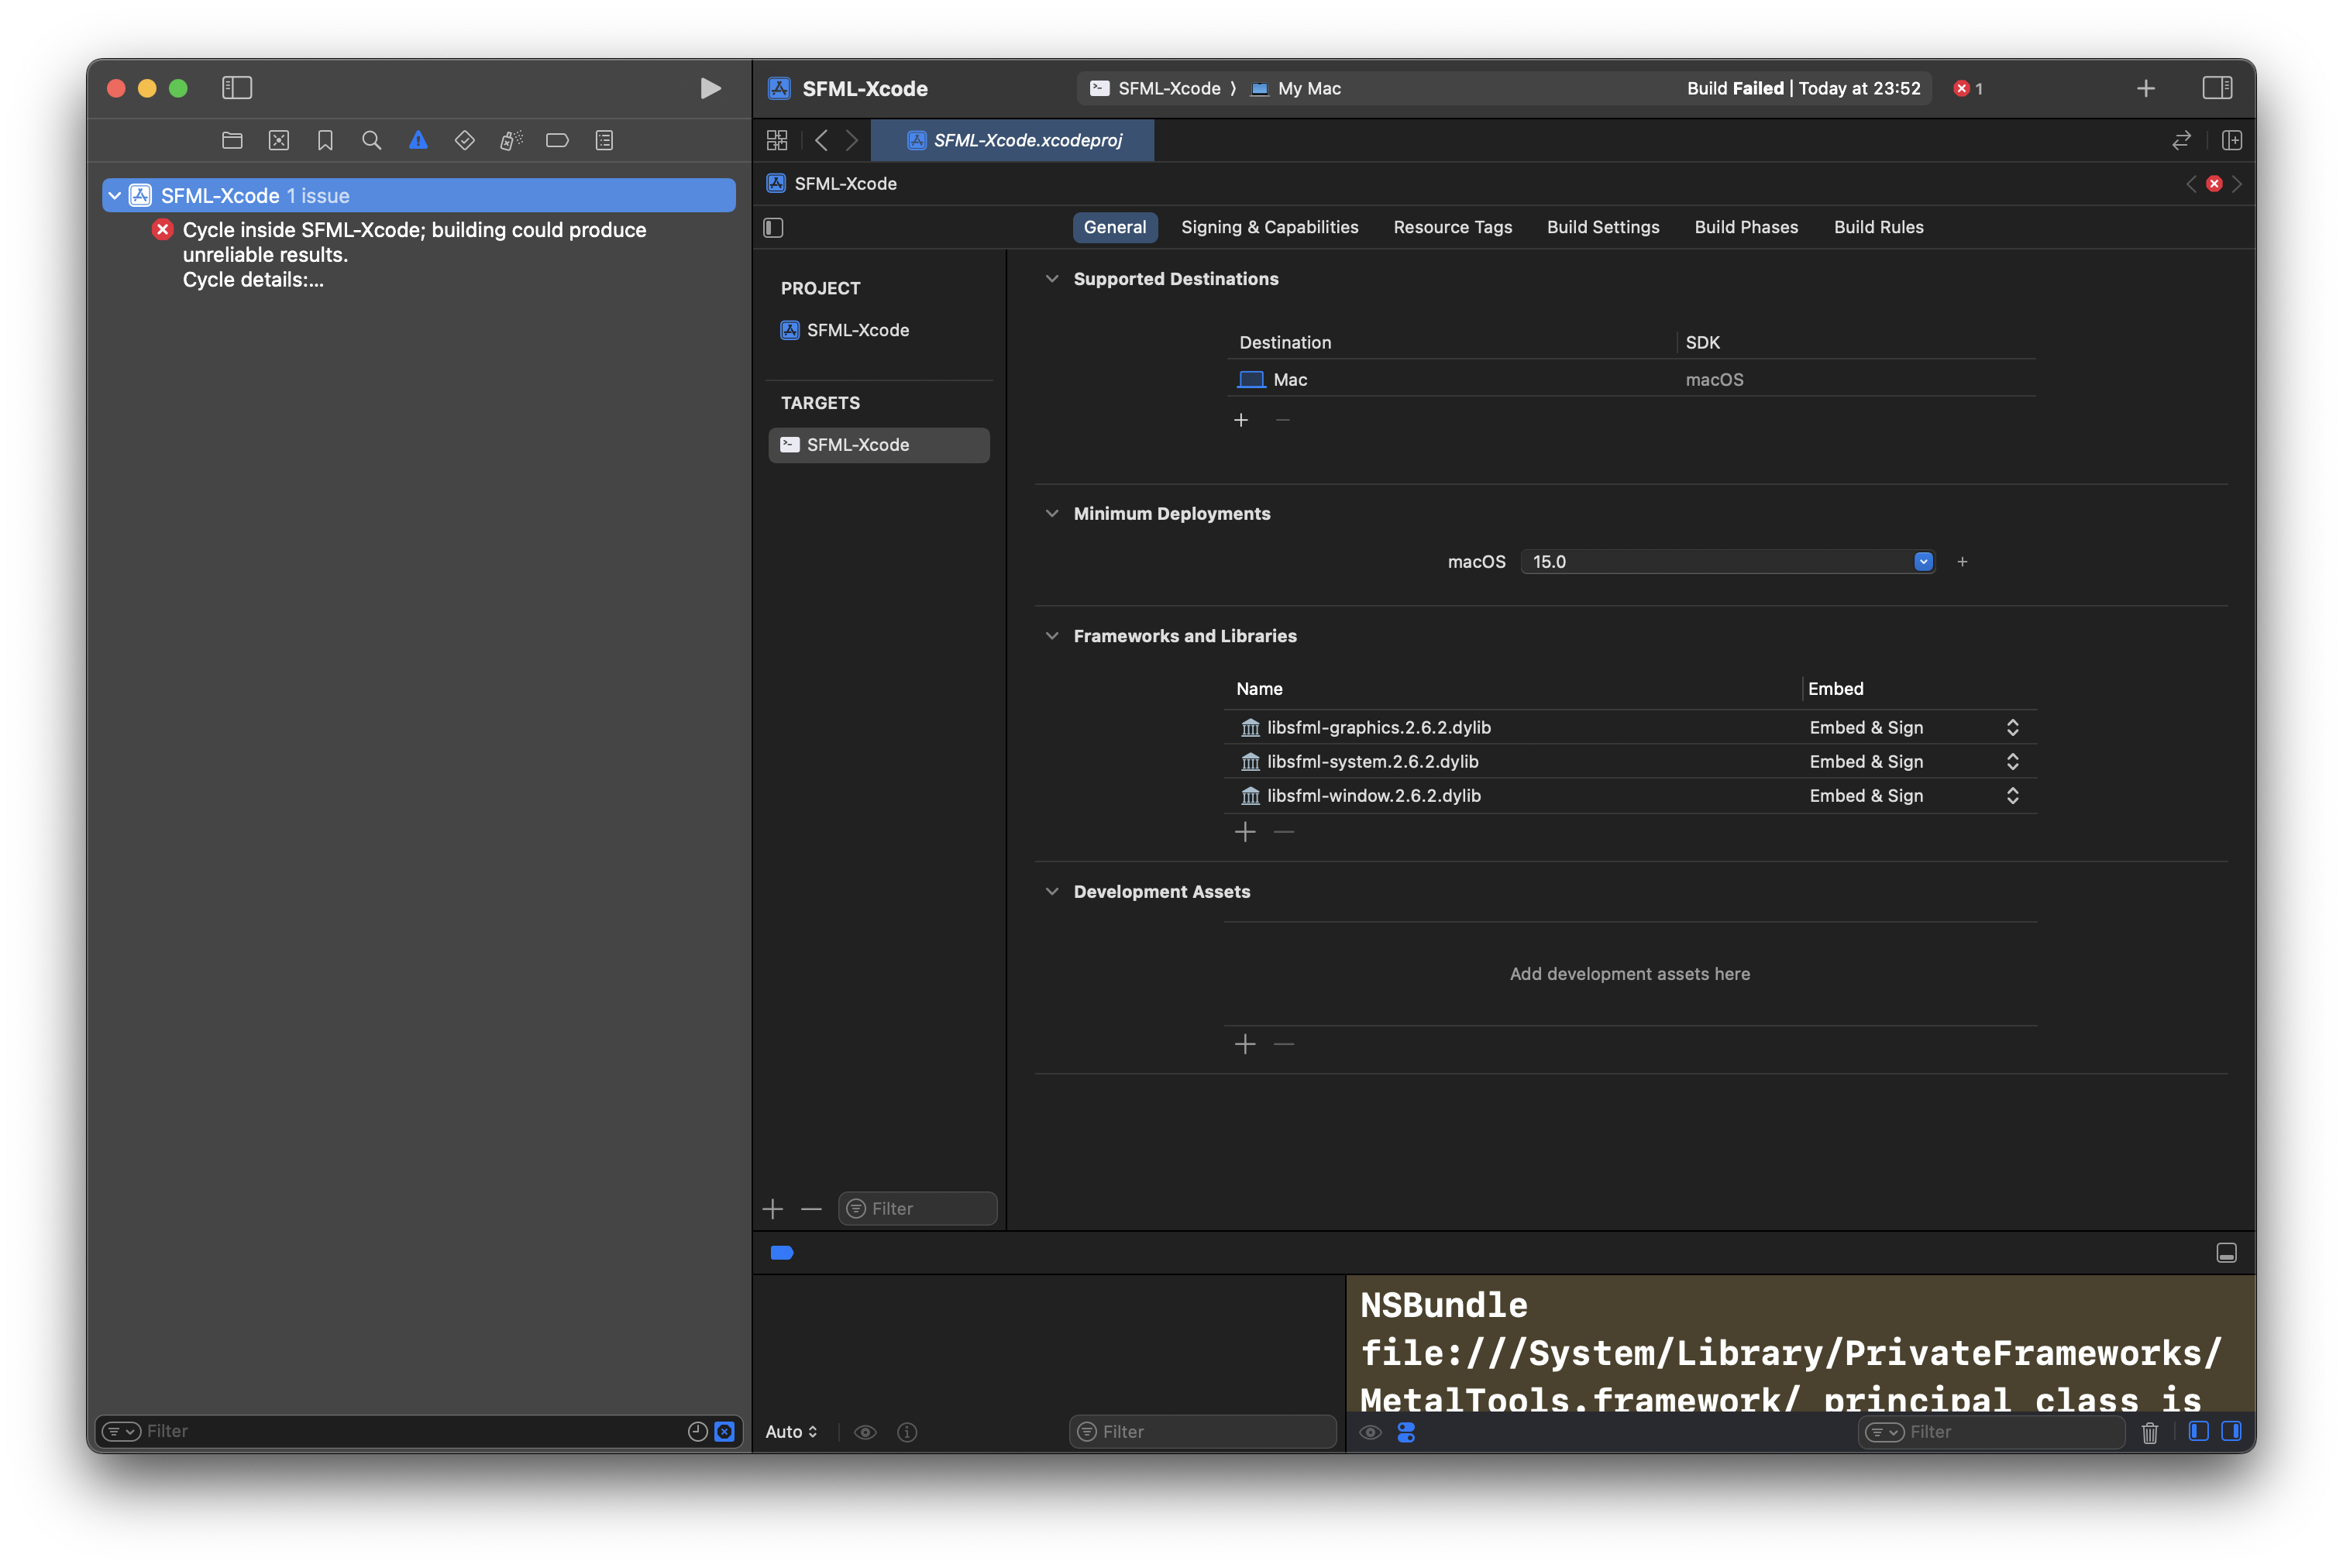The width and height of the screenshot is (2343, 1568).
Task: Collapse the Development Assets section
Action: [x=1051, y=891]
